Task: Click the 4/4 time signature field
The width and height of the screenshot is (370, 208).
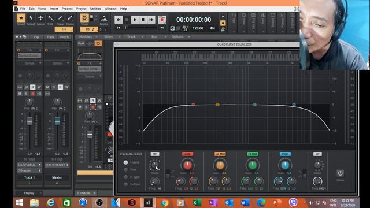Action: (212, 28)
